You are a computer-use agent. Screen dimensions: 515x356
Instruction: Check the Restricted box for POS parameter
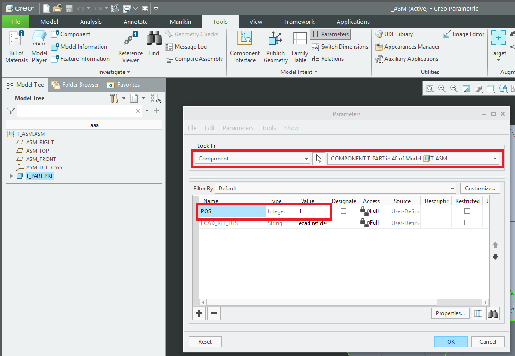coord(467,211)
